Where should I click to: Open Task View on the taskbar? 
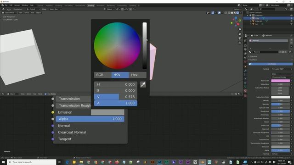(x=60, y=162)
